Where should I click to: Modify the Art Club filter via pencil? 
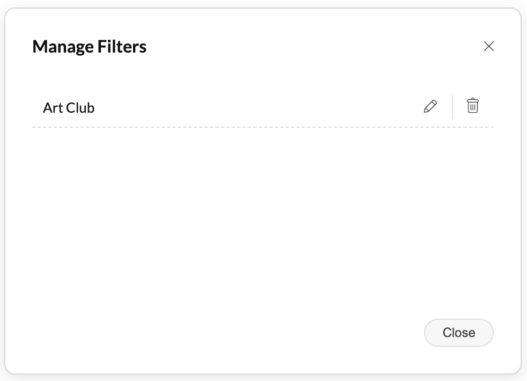click(x=430, y=106)
